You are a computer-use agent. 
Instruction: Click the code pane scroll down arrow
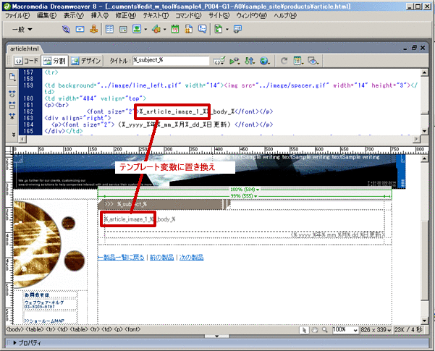424,131
